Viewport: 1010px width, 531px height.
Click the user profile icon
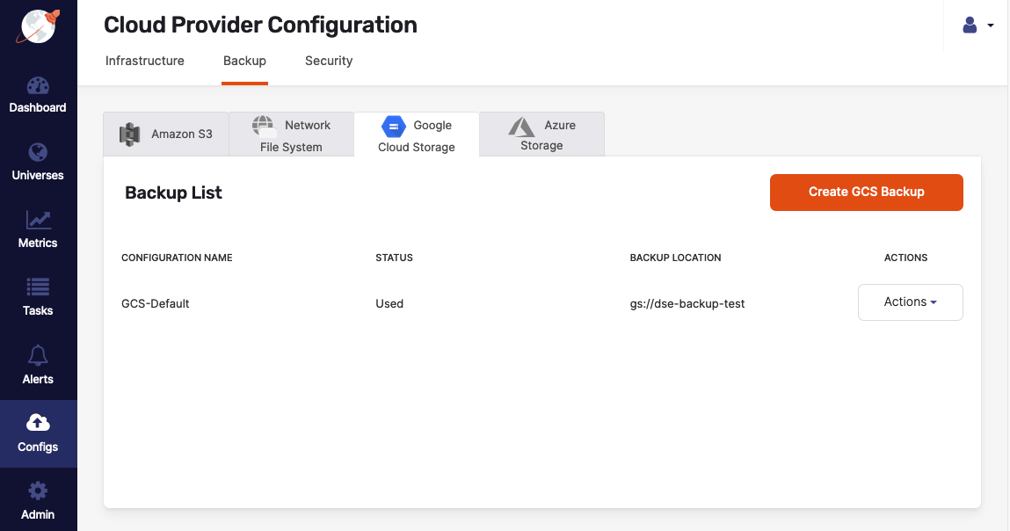pyautogui.click(x=970, y=25)
